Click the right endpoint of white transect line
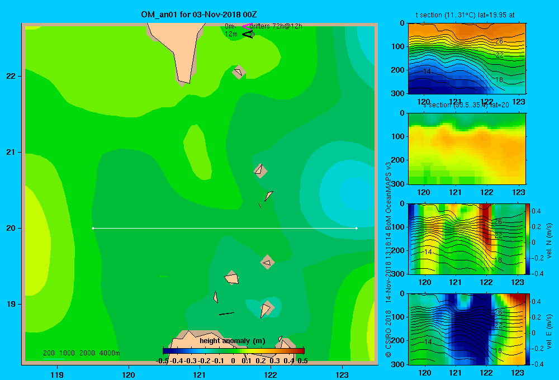Image resolution: width=559 pixels, height=380 pixels. point(356,228)
